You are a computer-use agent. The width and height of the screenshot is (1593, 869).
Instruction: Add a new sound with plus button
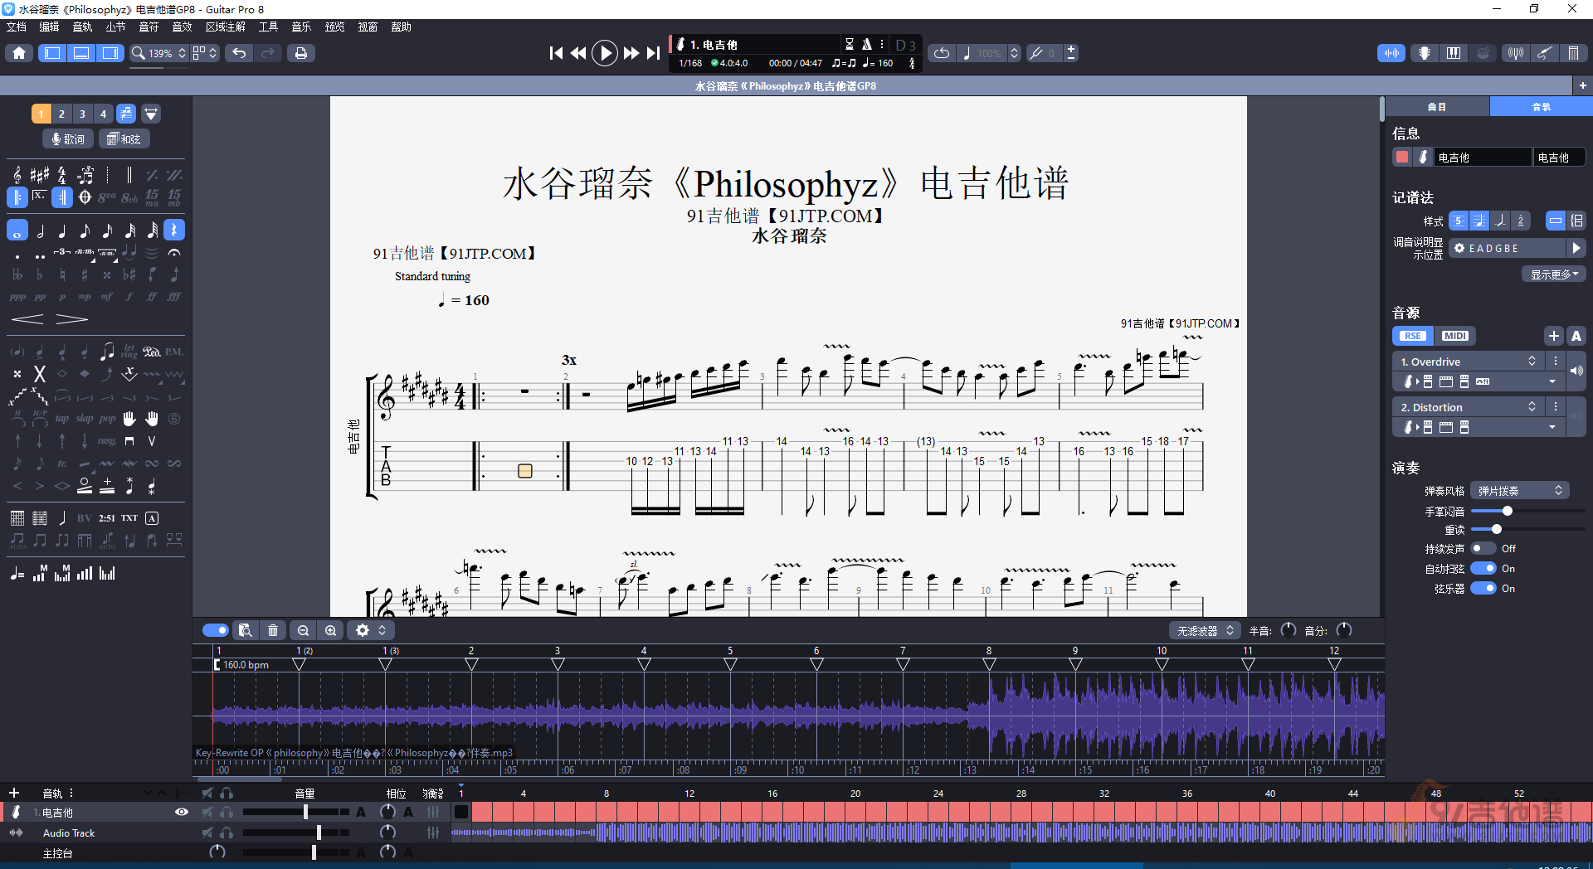click(1554, 336)
